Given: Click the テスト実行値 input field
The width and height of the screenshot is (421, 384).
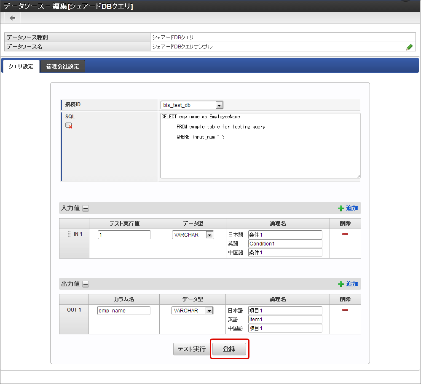Looking at the screenshot, I should coord(124,235).
